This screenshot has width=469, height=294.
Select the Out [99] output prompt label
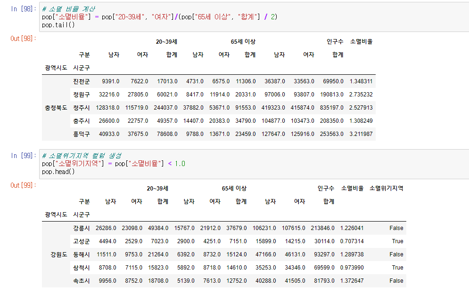pos(23,185)
